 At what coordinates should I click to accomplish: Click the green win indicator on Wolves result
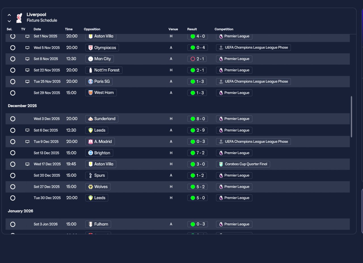[193, 187]
